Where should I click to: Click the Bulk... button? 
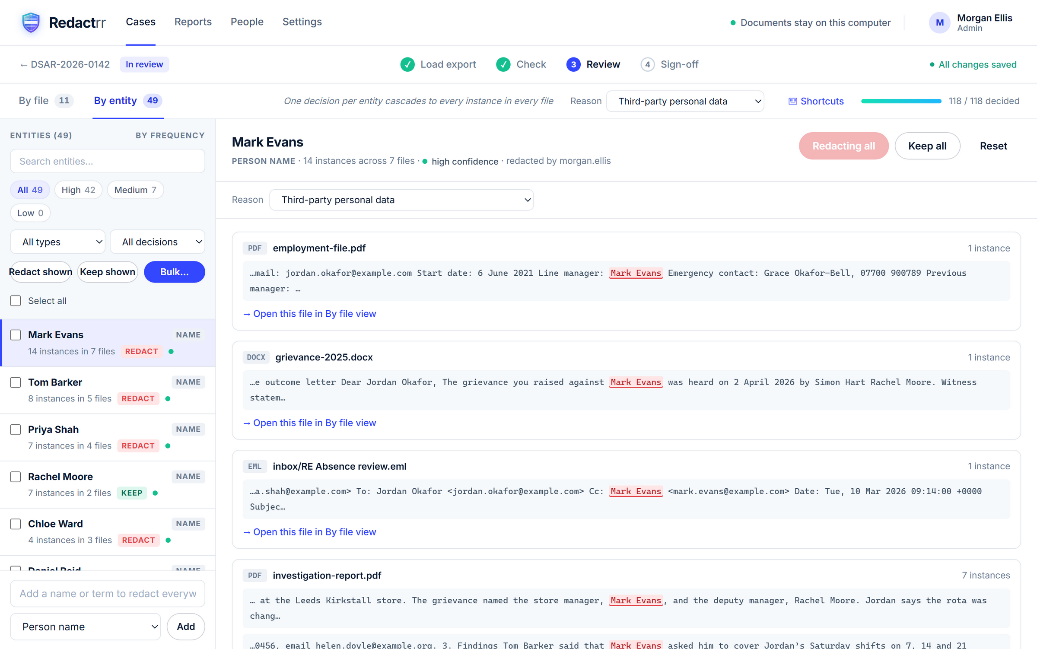coord(174,272)
